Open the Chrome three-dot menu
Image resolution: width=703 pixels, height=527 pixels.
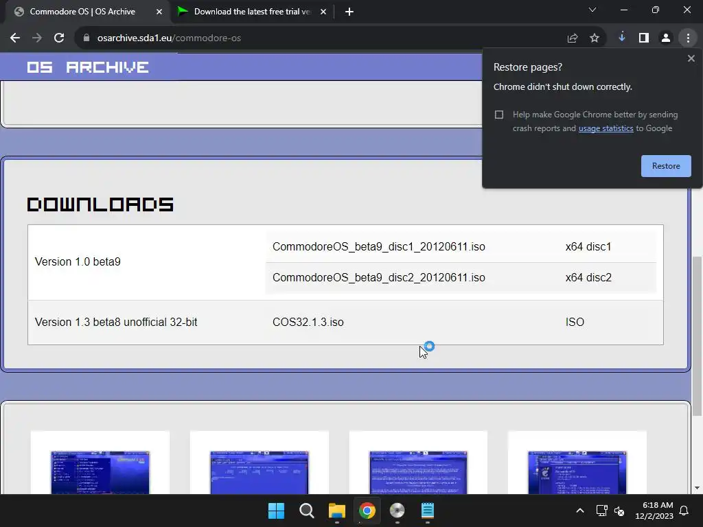688,38
